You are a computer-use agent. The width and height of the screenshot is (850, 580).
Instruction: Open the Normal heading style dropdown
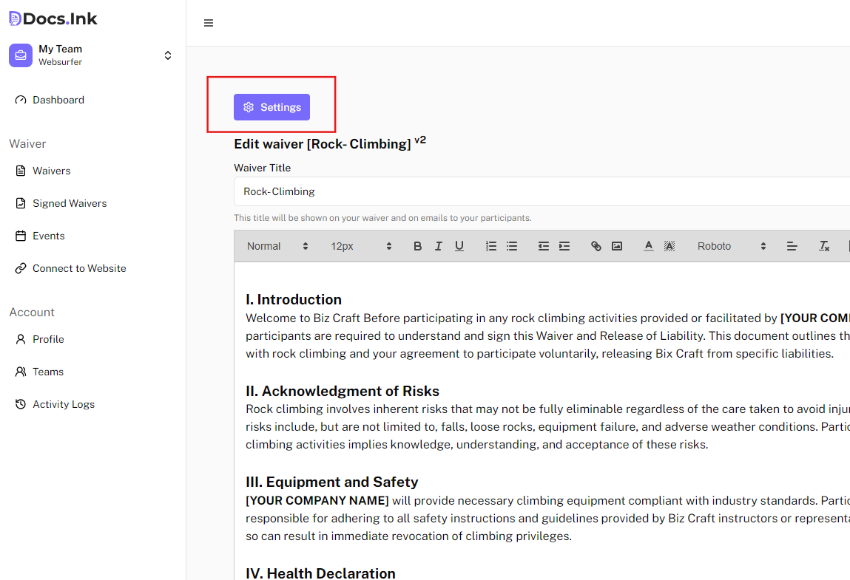pyautogui.click(x=277, y=246)
